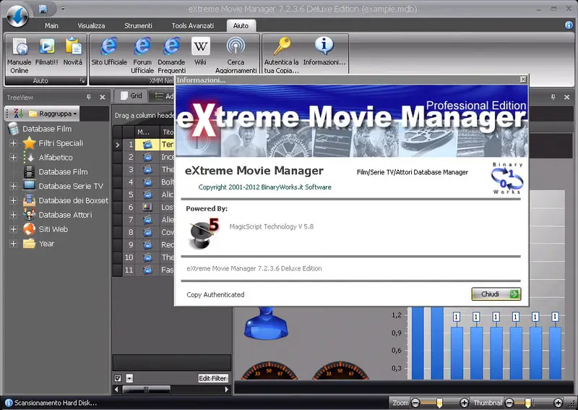Open Domande Frequenti FAQ
This screenshot has height=410, width=578.
click(x=171, y=56)
